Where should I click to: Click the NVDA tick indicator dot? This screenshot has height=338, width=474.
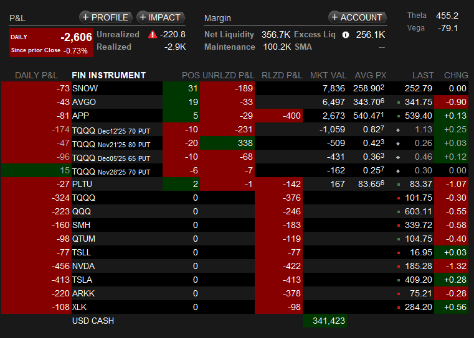point(399,267)
